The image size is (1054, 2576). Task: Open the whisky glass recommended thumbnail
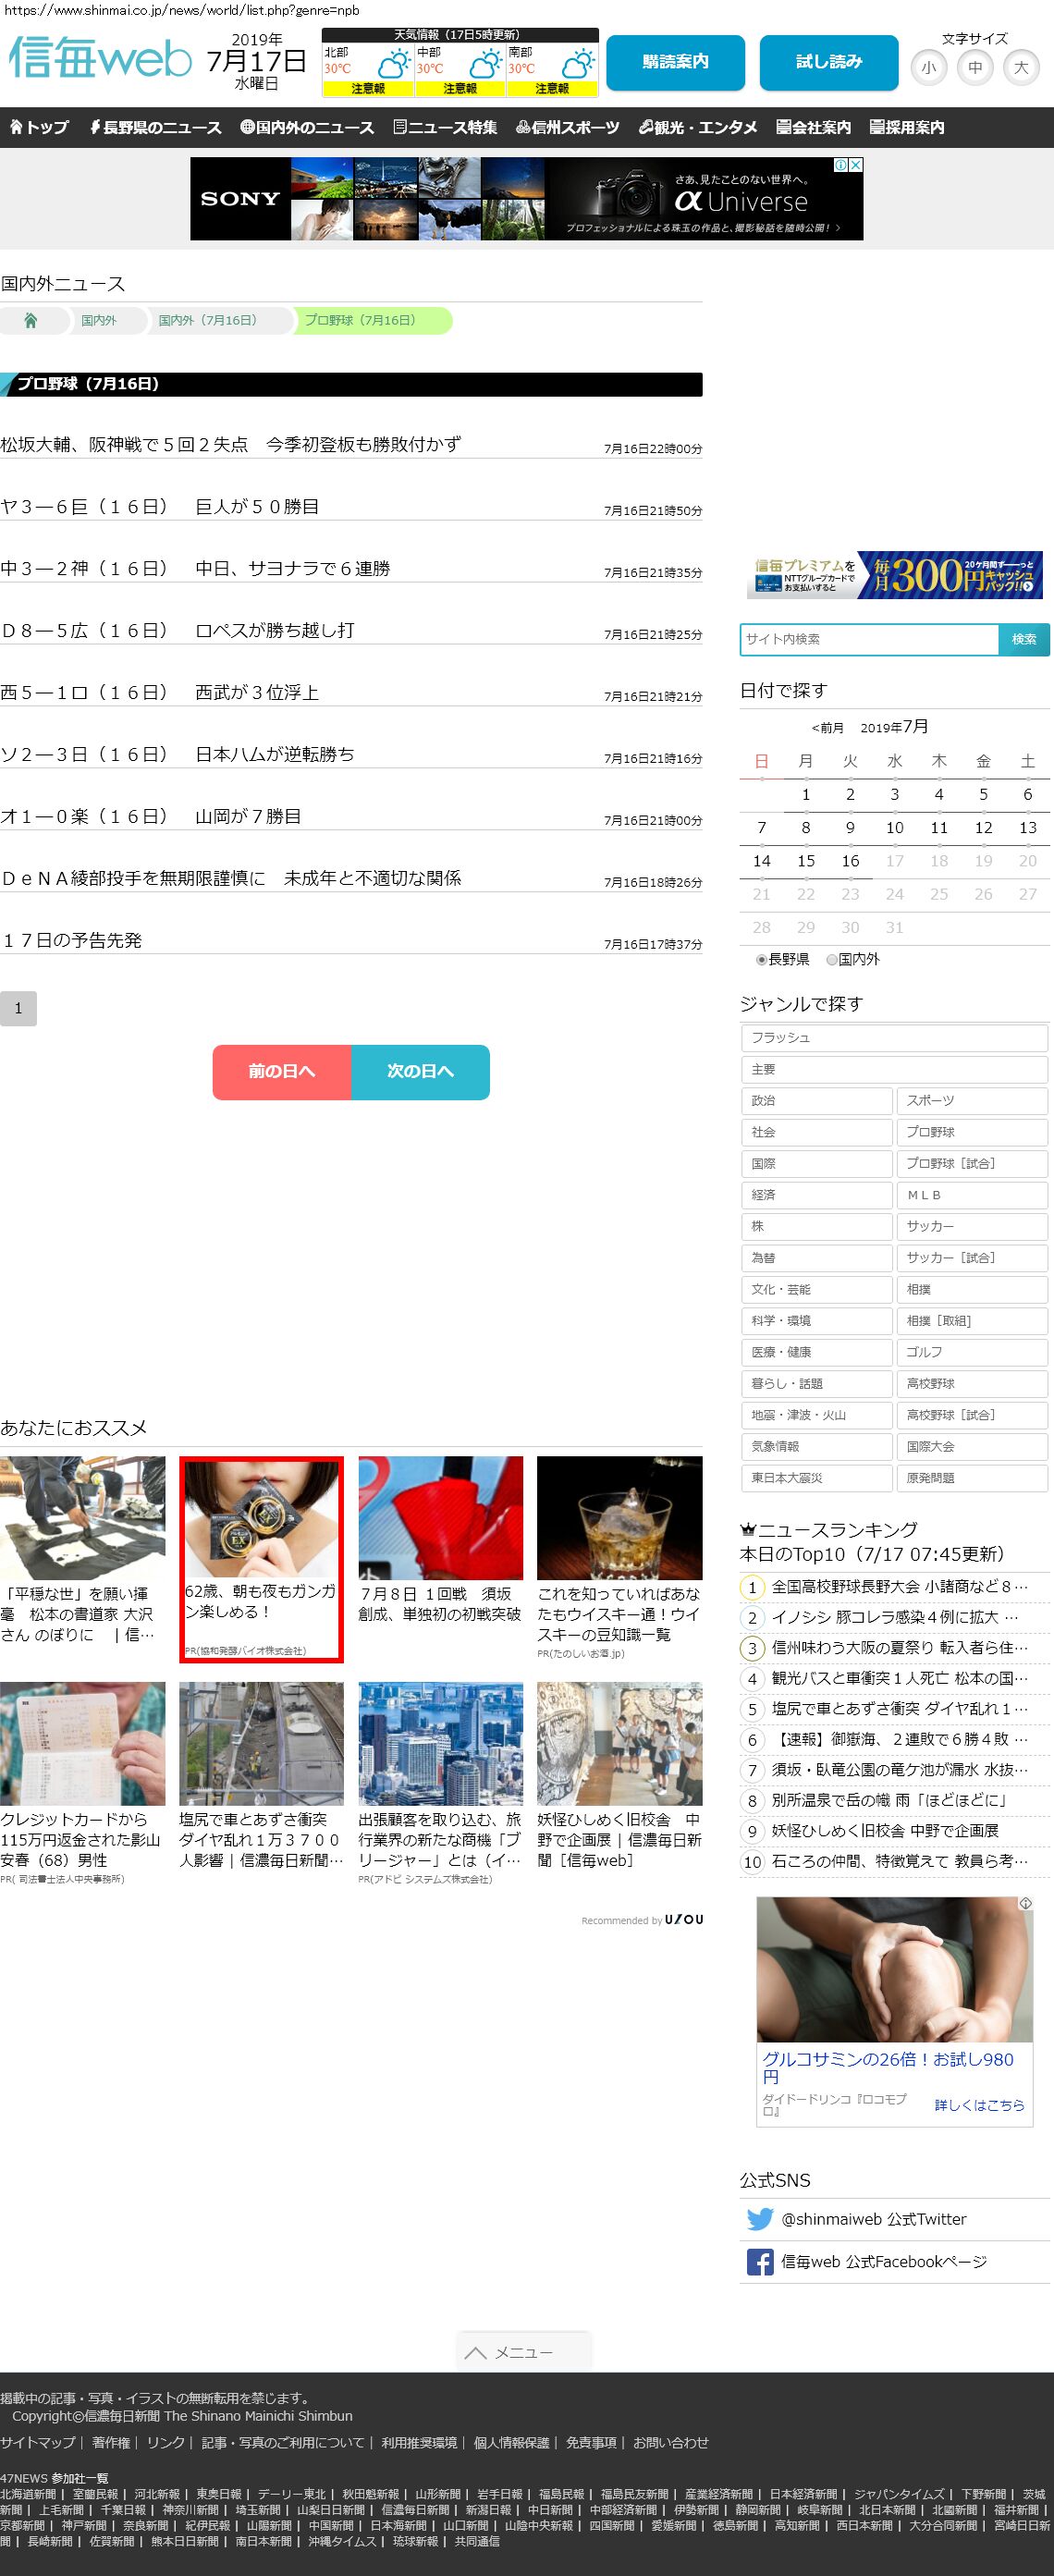pos(619,1518)
